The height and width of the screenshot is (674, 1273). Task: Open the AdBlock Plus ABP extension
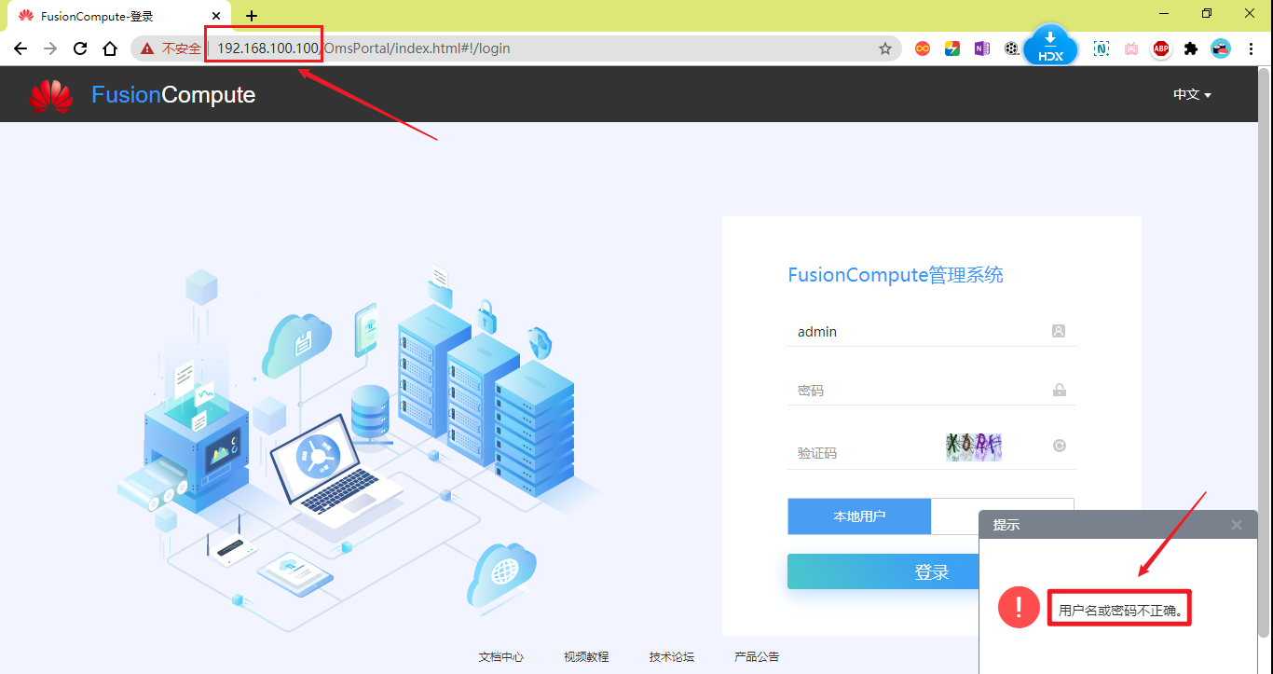[x=1161, y=48]
